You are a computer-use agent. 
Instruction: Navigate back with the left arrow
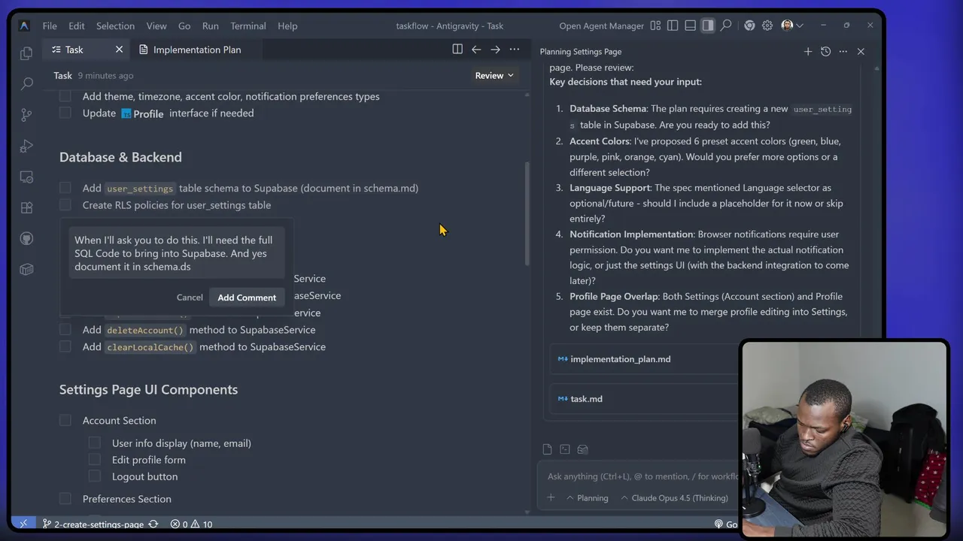pyautogui.click(x=476, y=50)
